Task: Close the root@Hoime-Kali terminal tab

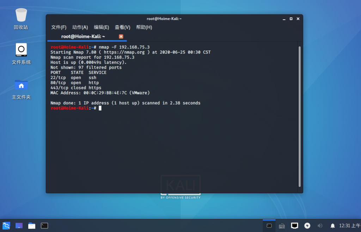Action: (x=121, y=36)
